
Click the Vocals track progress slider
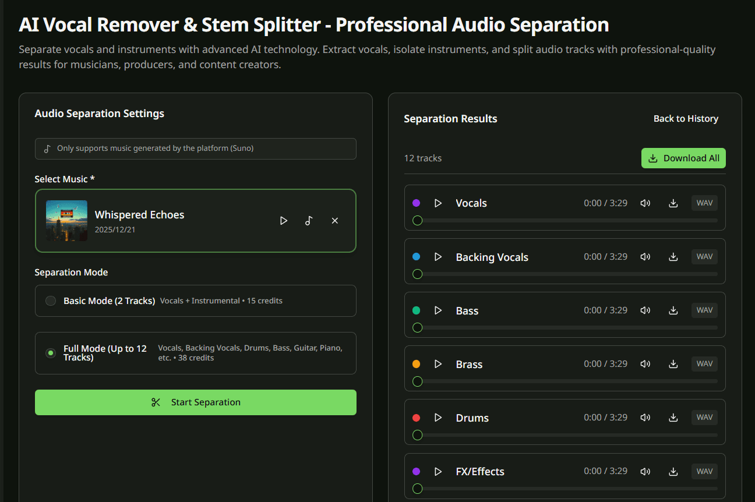click(x=565, y=221)
